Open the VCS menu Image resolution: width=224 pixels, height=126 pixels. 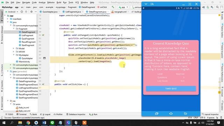(x=77, y=2)
